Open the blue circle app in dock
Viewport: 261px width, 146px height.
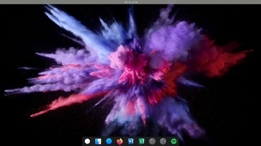tap(109, 141)
